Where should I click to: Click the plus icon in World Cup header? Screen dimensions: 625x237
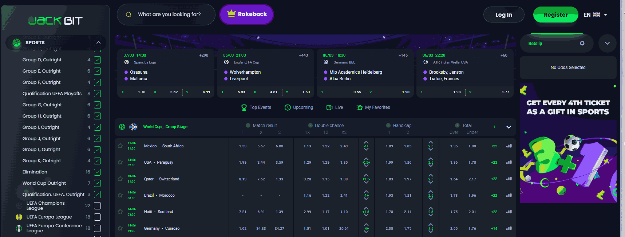(494, 127)
